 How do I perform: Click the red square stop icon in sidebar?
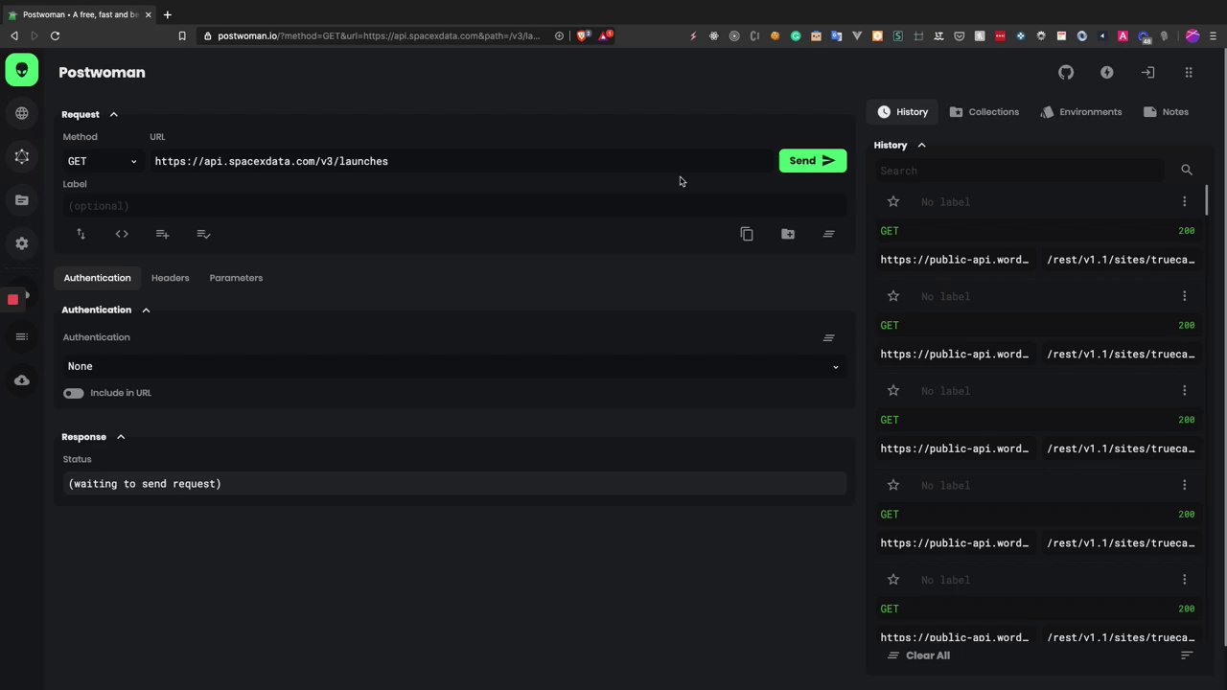click(x=13, y=300)
